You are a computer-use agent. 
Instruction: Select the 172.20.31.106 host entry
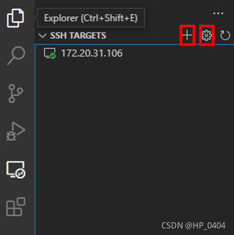tap(134, 53)
